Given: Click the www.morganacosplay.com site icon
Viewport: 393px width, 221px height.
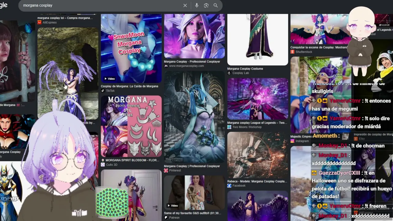Looking at the screenshot, I should [166, 66].
